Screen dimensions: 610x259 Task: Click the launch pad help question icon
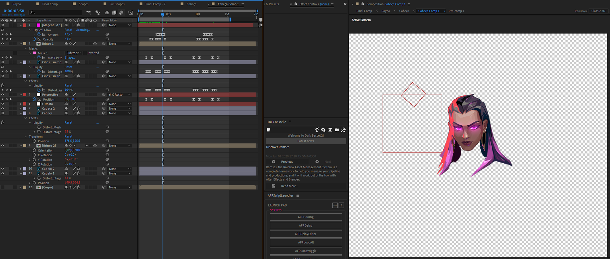(x=341, y=205)
